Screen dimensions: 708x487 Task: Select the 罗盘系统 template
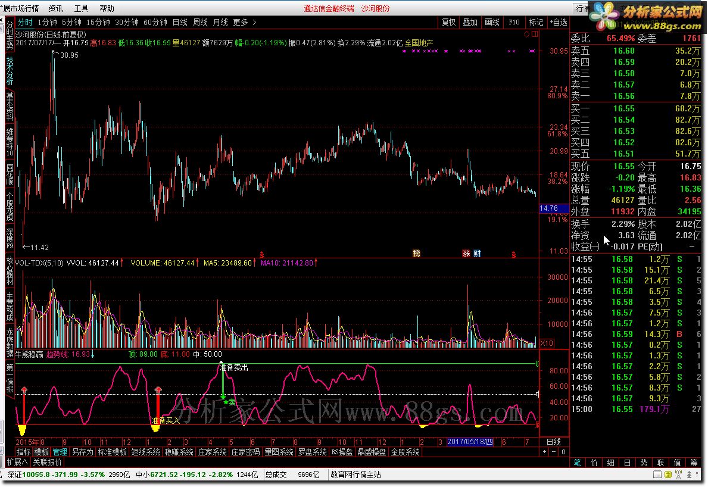[313, 452]
